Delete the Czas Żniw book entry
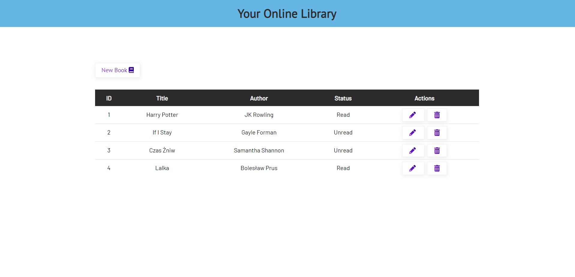575x277 pixels. 437,150
